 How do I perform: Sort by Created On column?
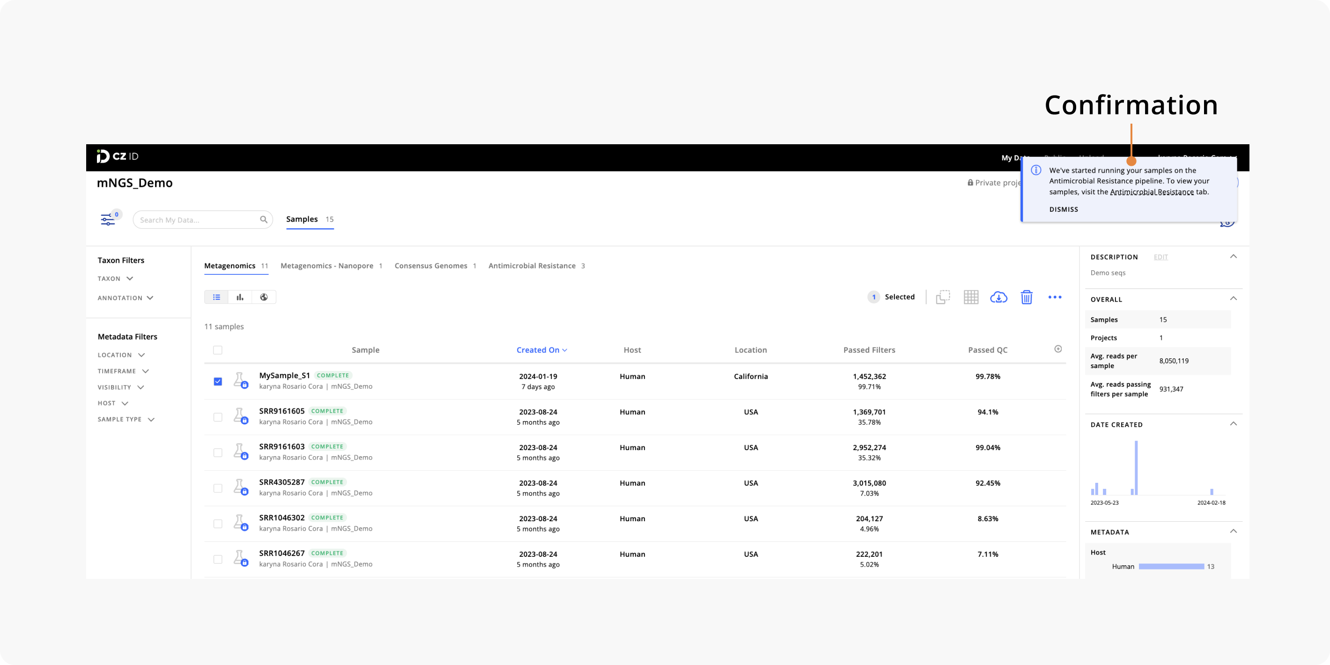(542, 350)
